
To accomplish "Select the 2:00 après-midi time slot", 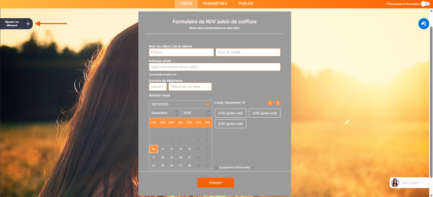I will tap(230, 113).
